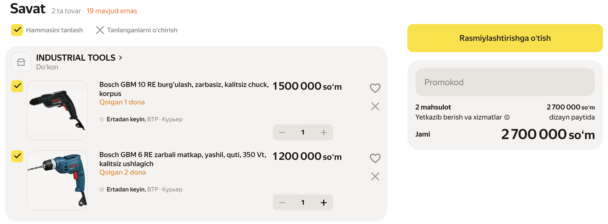Image resolution: width=608 pixels, height=224 pixels.
Task: Toggle Hammasini tanlash checkbox
Action: tap(17, 30)
